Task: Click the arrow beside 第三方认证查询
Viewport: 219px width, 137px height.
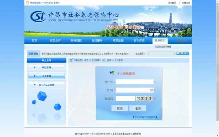Action: pyautogui.click(x=35, y=85)
